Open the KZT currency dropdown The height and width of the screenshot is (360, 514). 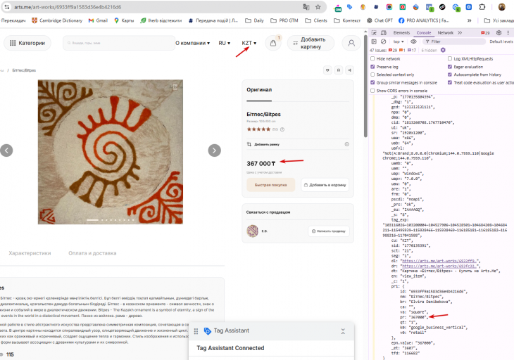pyautogui.click(x=249, y=43)
